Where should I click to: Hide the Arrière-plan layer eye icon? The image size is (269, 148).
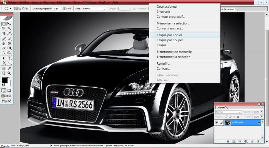pos(217,122)
